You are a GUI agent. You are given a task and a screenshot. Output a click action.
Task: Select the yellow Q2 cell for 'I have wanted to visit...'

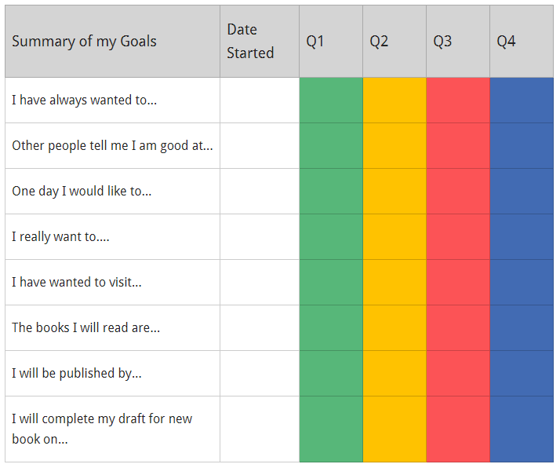pyautogui.click(x=395, y=283)
